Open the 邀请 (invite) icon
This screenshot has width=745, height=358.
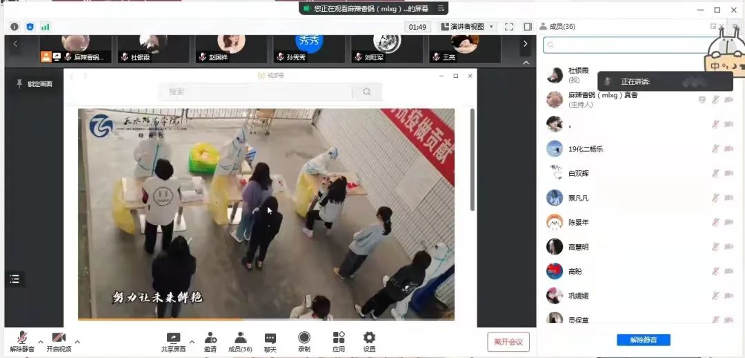(210, 338)
